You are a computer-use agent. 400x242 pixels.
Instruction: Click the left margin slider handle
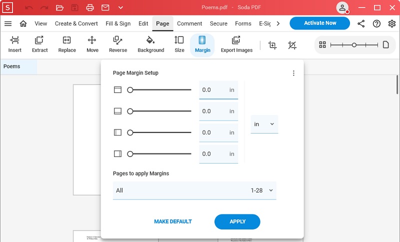[130, 132]
